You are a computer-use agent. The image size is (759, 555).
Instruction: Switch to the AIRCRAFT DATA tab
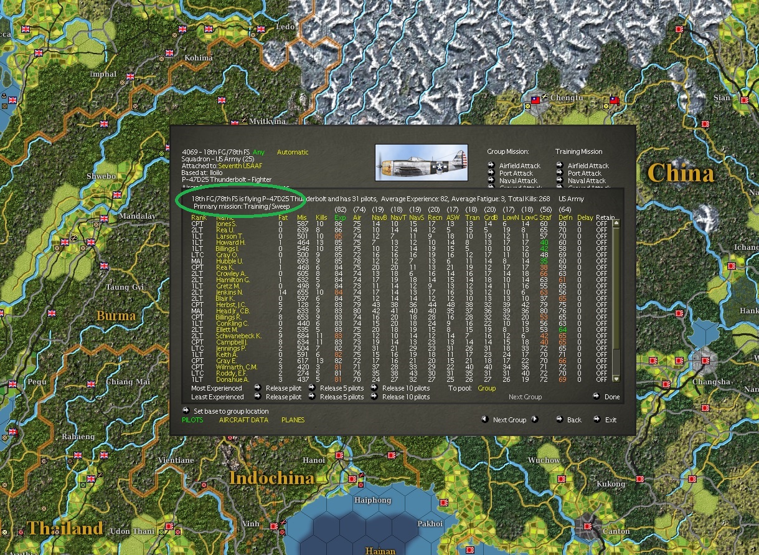243,420
